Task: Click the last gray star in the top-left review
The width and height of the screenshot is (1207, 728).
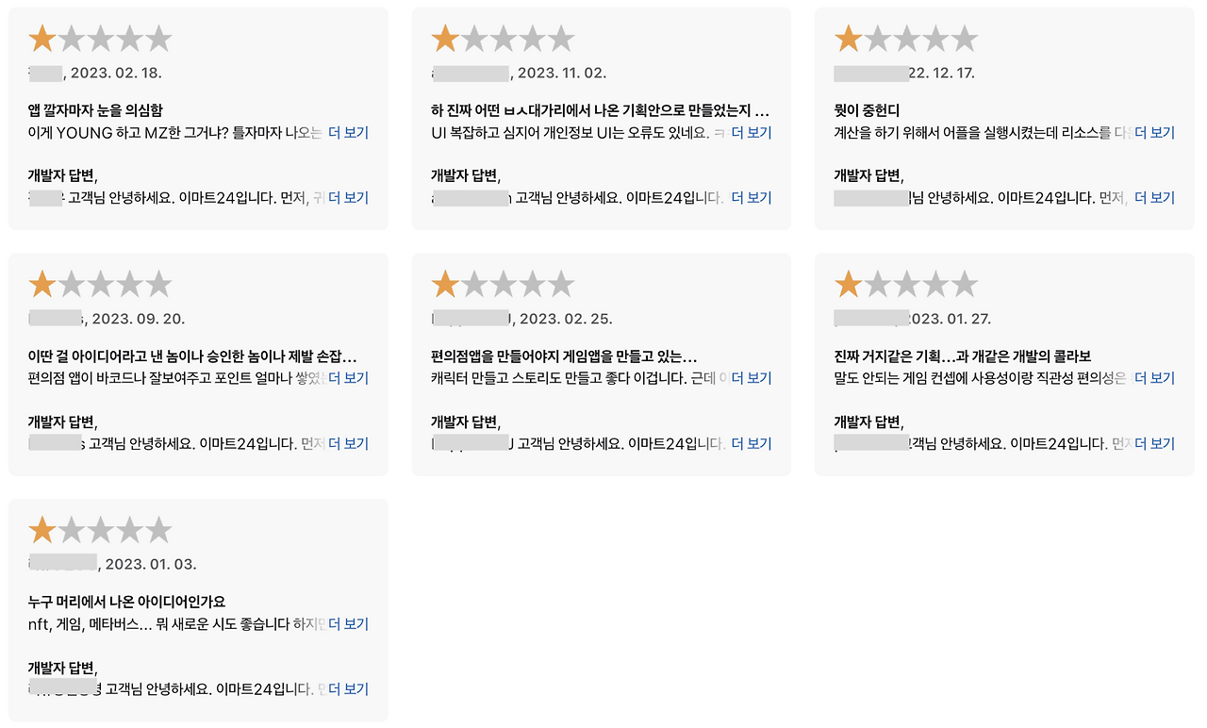Action: (x=158, y=38)
